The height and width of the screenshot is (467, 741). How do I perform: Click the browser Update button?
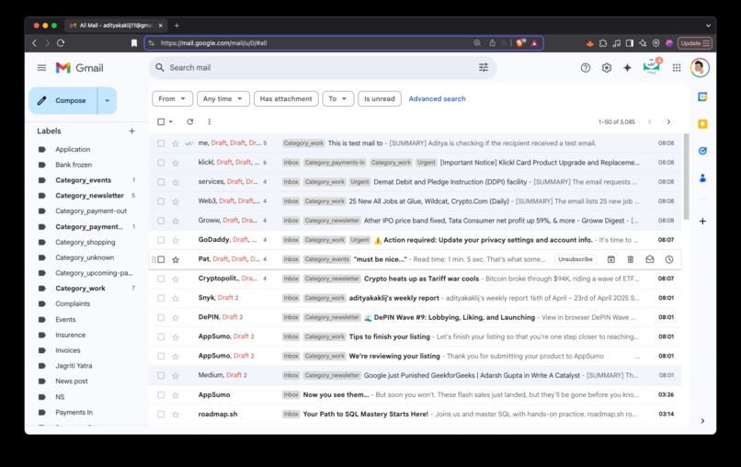695,43
